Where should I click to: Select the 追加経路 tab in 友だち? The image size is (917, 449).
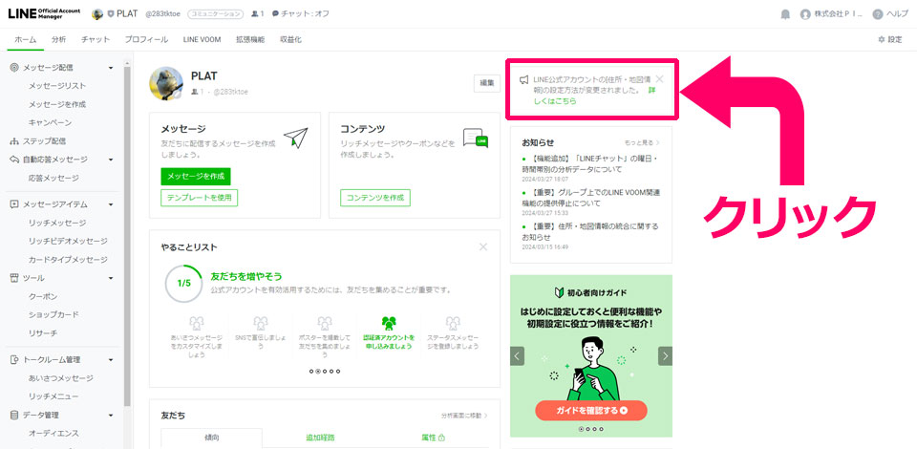click(x=320, y=438)
